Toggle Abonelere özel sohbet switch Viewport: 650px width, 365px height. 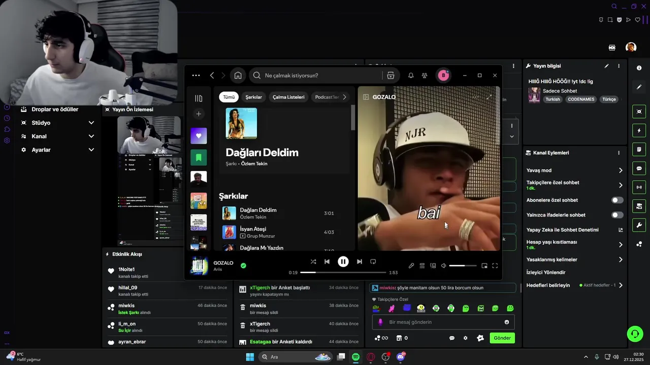pyautogui.click(x=617, y=200)
